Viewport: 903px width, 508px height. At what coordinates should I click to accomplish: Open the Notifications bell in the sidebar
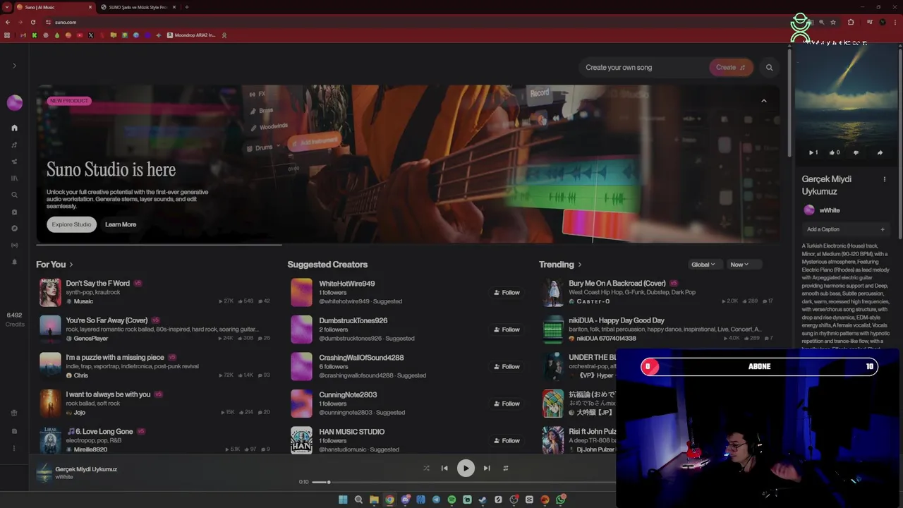click(14, 262)
